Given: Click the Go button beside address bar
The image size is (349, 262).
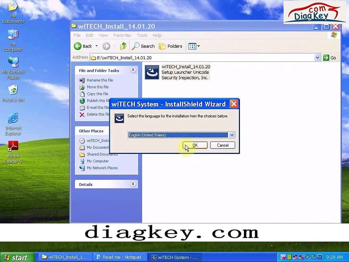Looking at the screenshot, I should pos(330,58).
